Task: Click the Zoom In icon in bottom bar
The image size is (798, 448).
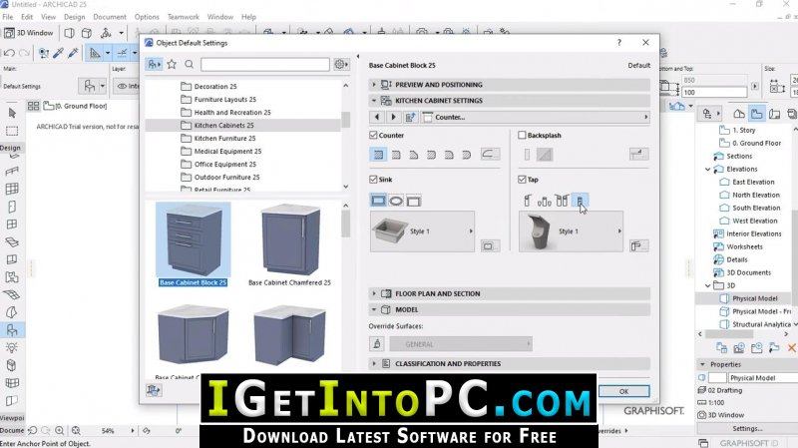Action: pos(60,431)
